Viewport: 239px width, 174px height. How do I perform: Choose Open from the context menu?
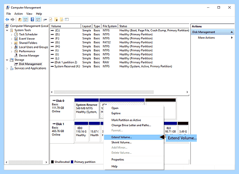[x=133, y=108]
